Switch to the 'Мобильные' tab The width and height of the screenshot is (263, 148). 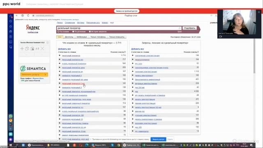(82, 37)
